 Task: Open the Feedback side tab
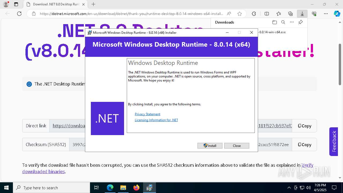tap(334, 142)
